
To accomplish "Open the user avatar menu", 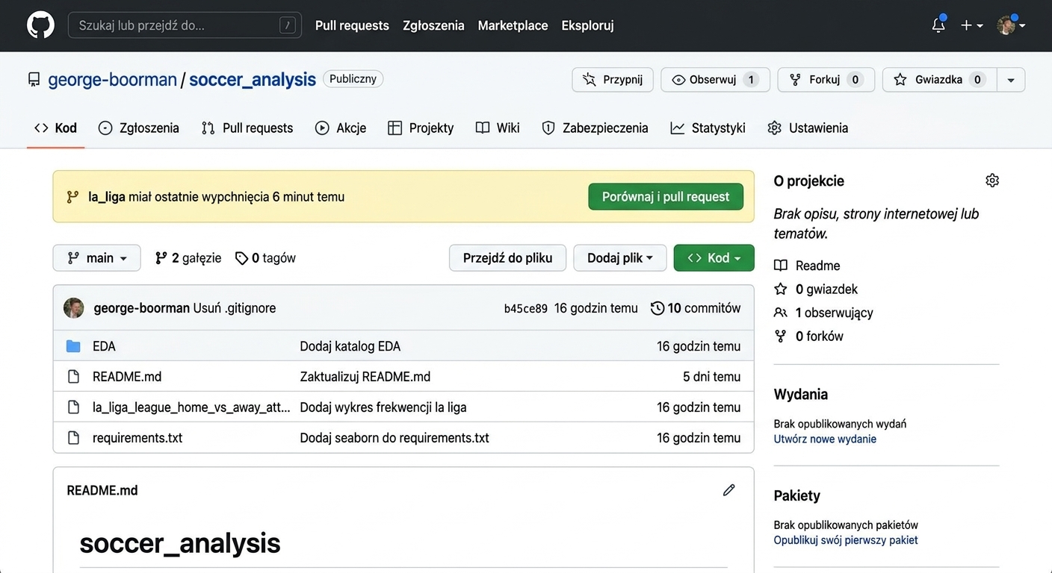I will tap(1011, 25).
